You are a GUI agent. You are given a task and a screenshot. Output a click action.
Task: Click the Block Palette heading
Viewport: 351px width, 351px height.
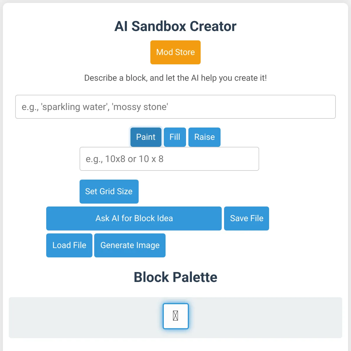point(175,277)
